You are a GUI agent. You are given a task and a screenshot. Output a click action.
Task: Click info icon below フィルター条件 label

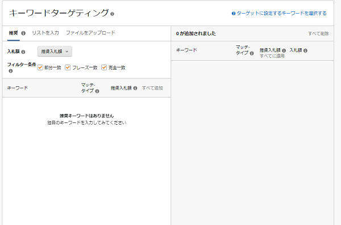click(x=10, y=71)
